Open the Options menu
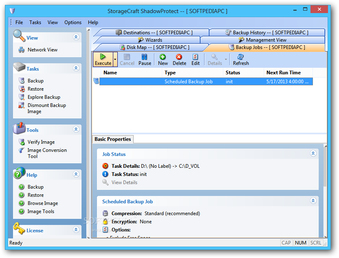This screenshot has height=258, width=339. tap(73, 22)
